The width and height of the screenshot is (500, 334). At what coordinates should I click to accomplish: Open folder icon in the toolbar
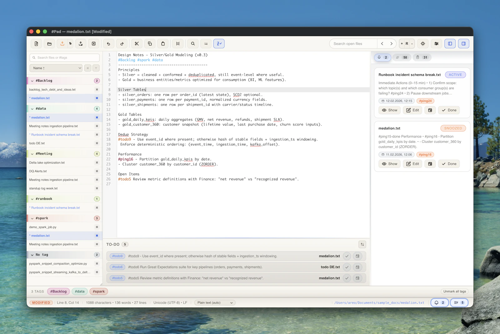[49, 44]
